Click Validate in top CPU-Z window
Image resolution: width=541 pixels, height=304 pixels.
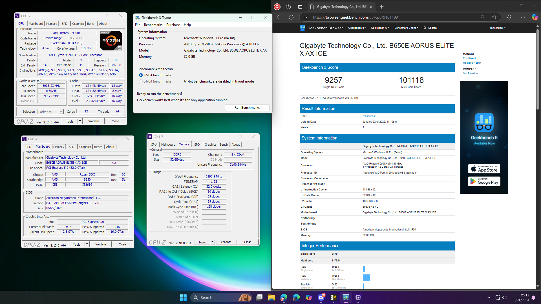pos(94,121)
